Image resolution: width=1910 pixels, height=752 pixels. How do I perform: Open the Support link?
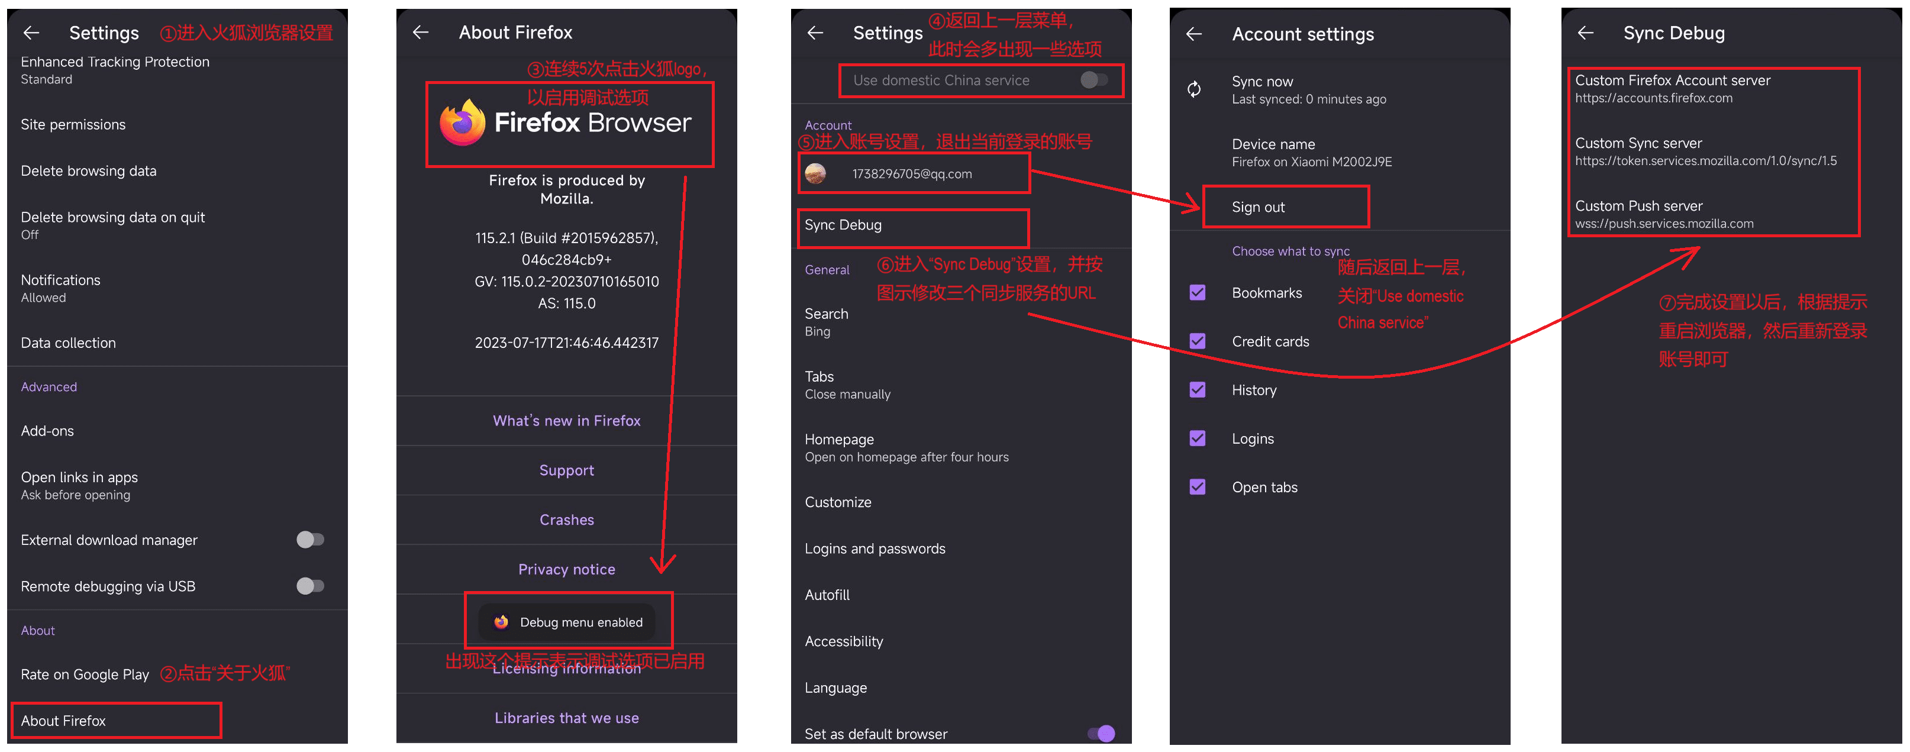pos(566,470)
